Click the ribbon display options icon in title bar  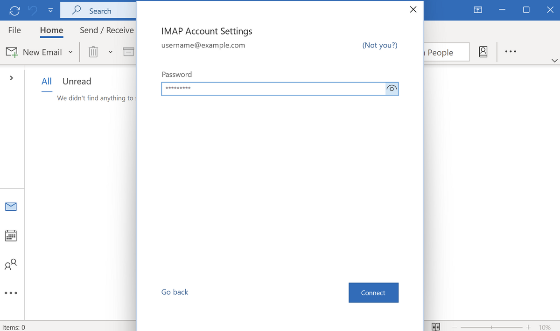[x=478, y=10]
